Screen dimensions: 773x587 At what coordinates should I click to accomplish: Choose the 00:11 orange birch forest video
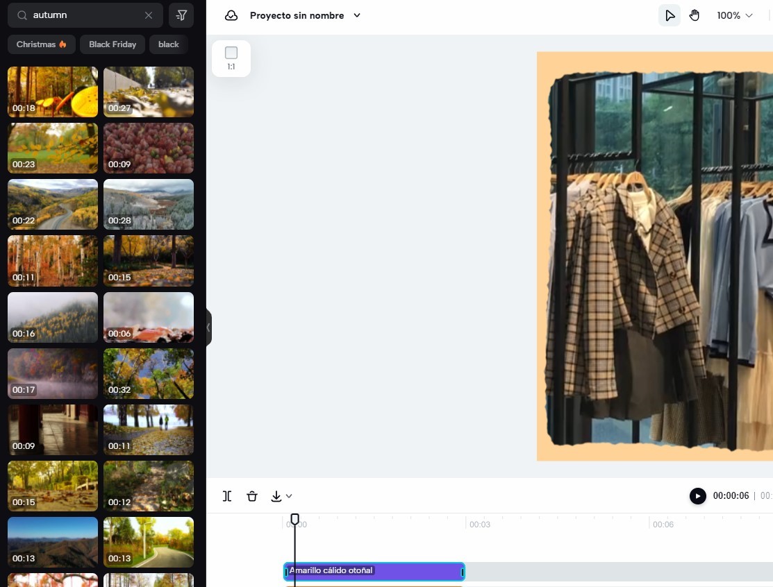[53, 261]
